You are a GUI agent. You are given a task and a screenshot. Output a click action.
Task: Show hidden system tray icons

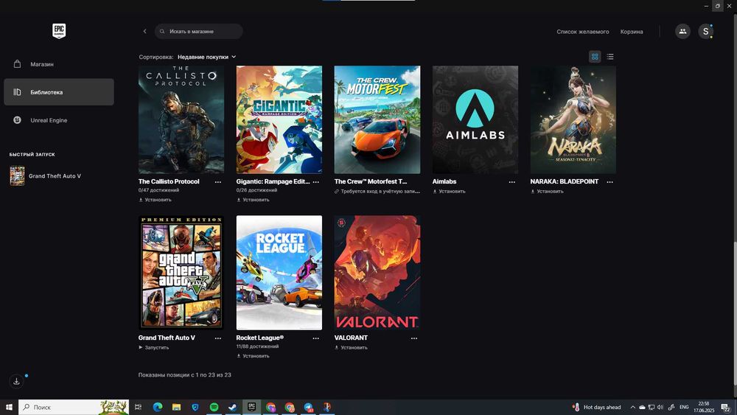pyautogui.click(x=632, y=407)
